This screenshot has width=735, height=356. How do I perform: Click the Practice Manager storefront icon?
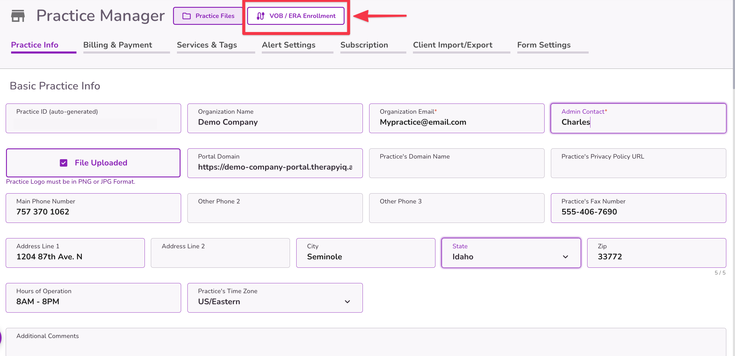pos(18,16)
